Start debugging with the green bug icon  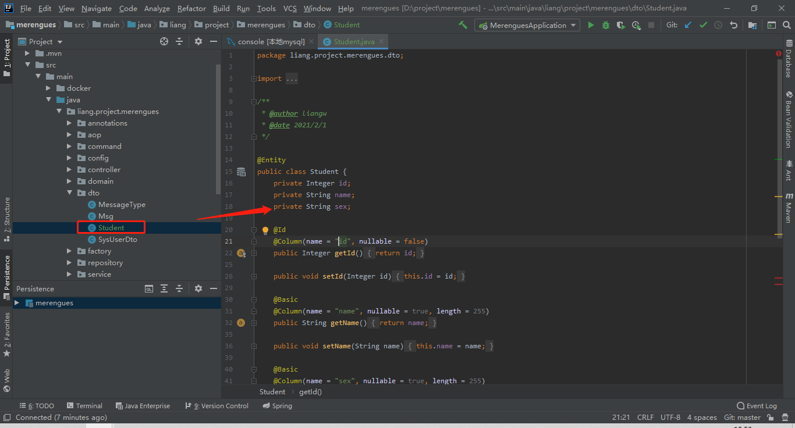tap(606, 25)
